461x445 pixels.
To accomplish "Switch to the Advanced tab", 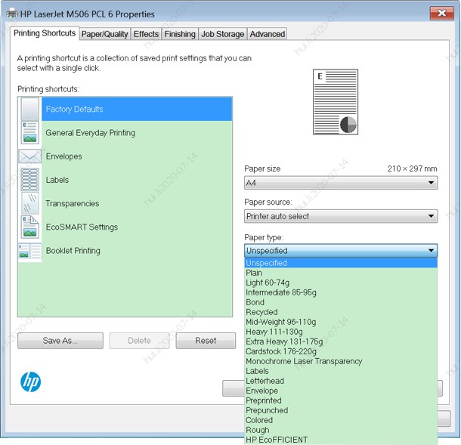I will 268,34.
